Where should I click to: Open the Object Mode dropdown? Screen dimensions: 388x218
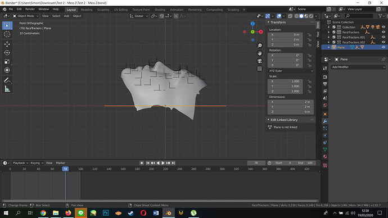pyautogui.click(x=26, y=16)
